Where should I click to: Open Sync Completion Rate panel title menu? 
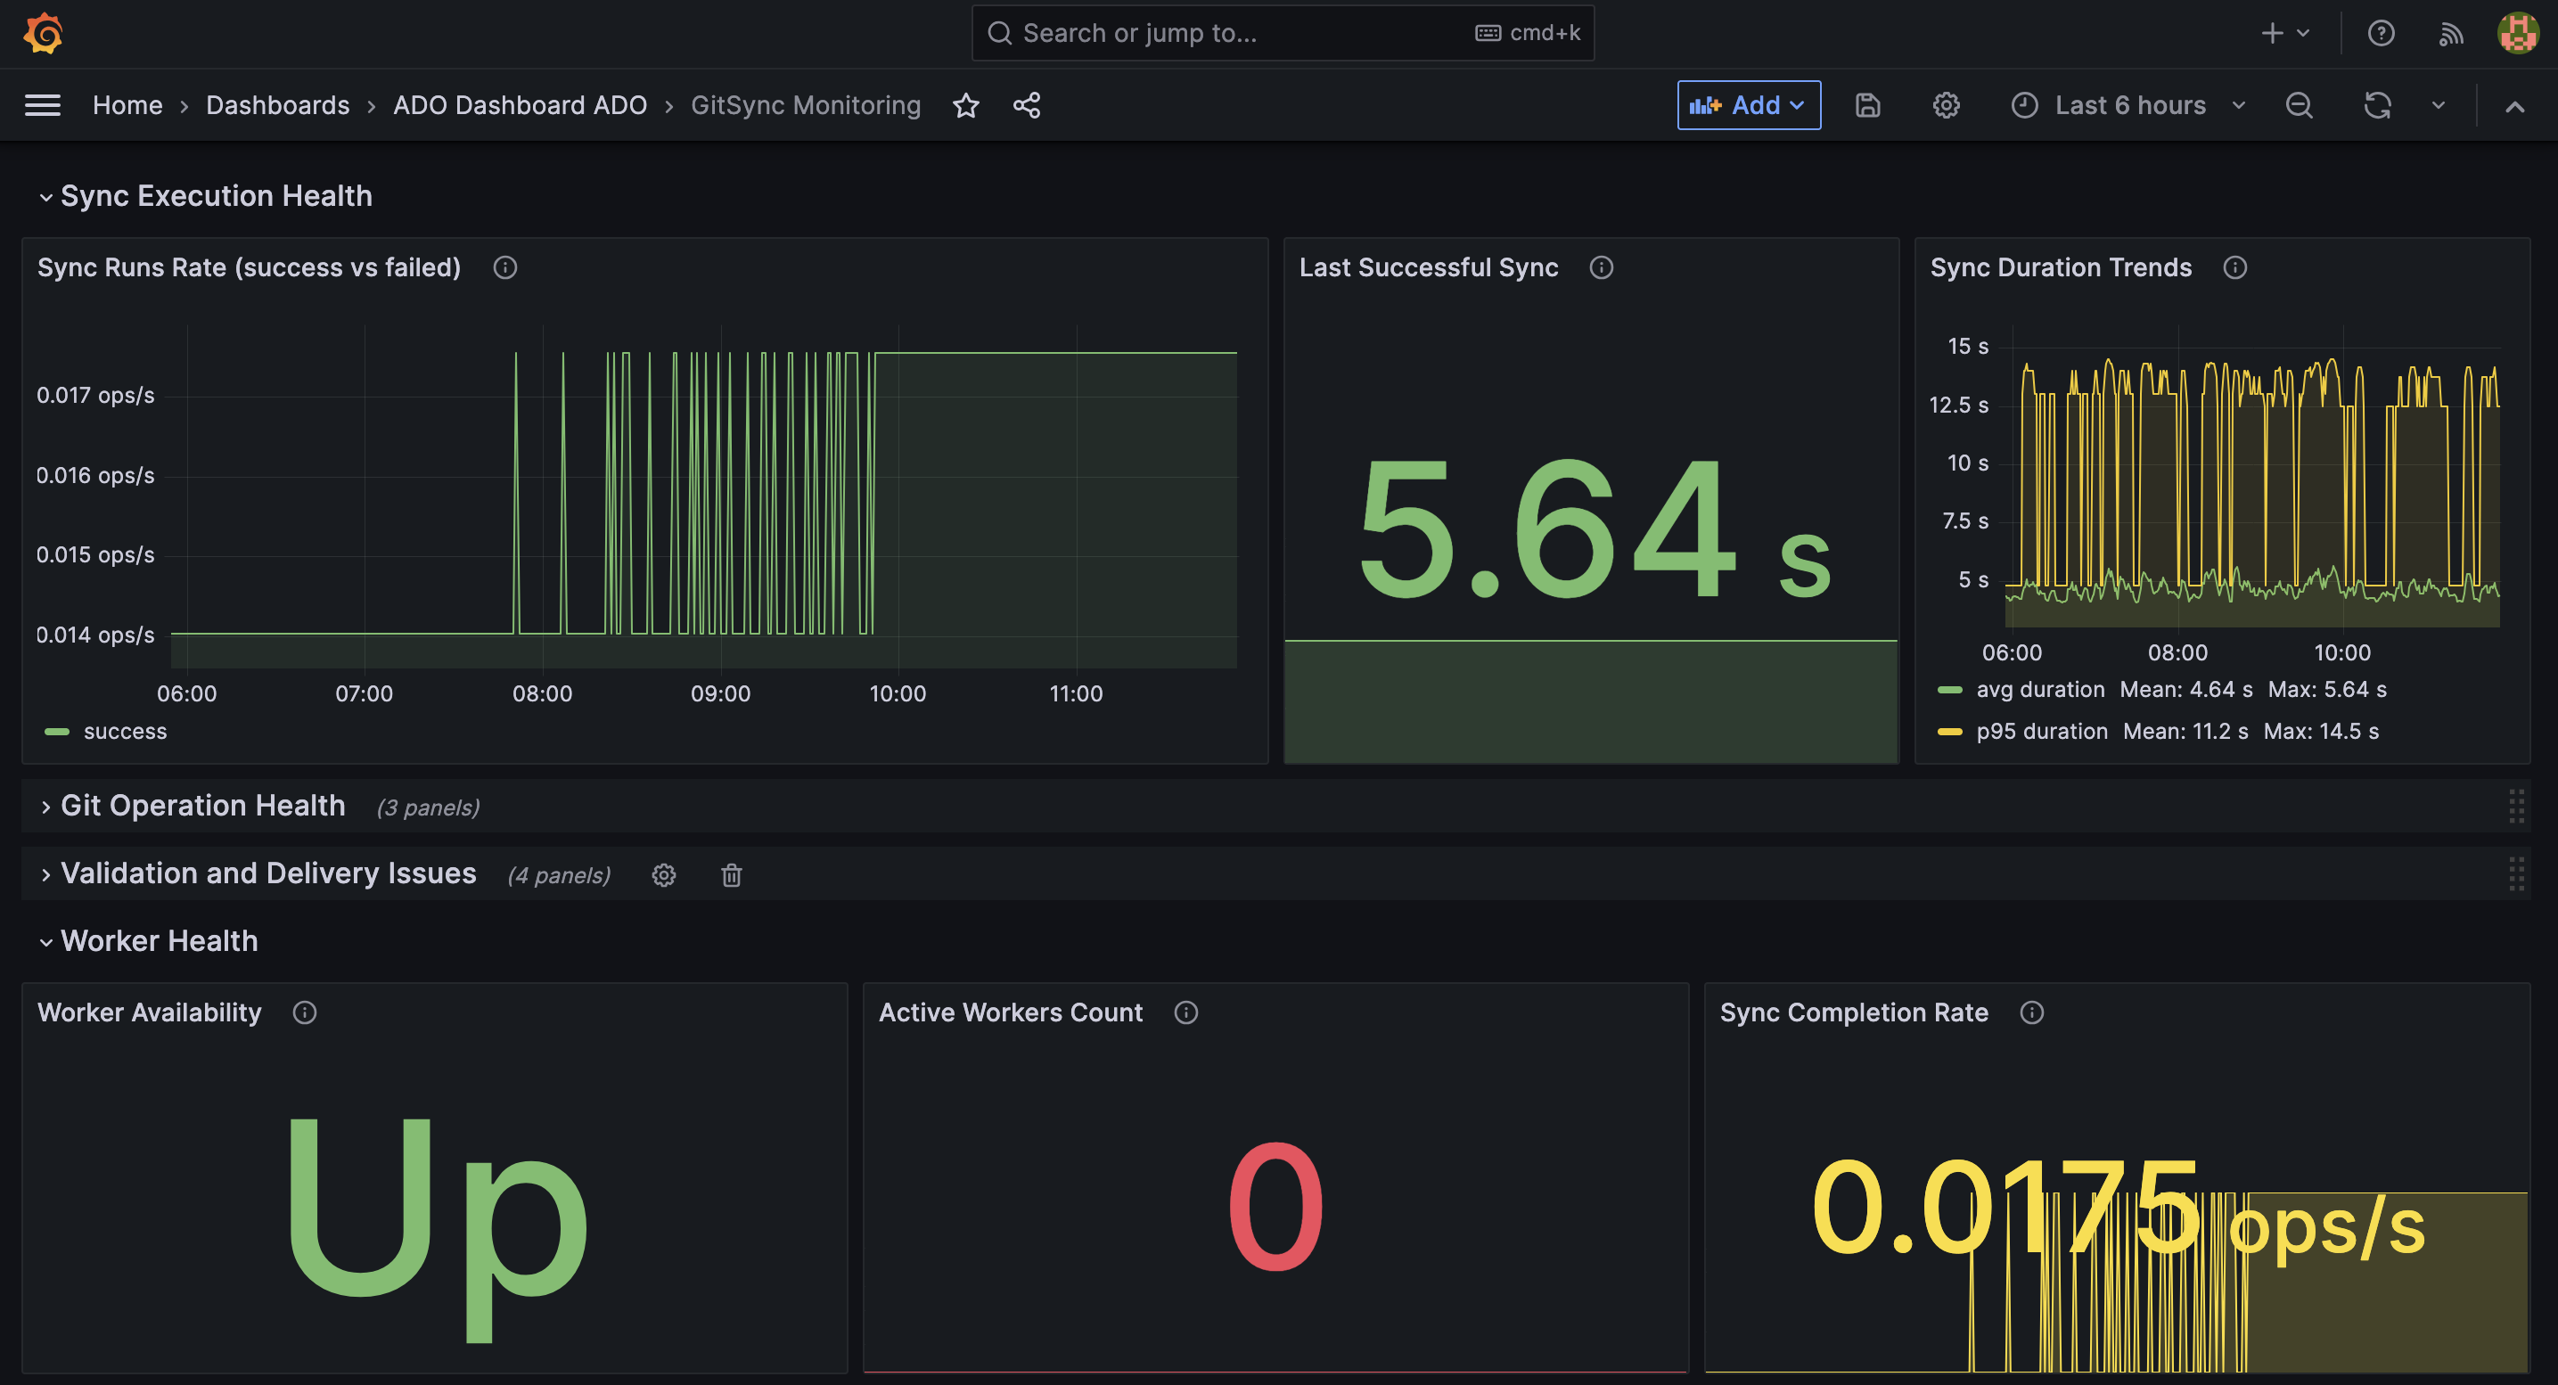[1854, 1012]
